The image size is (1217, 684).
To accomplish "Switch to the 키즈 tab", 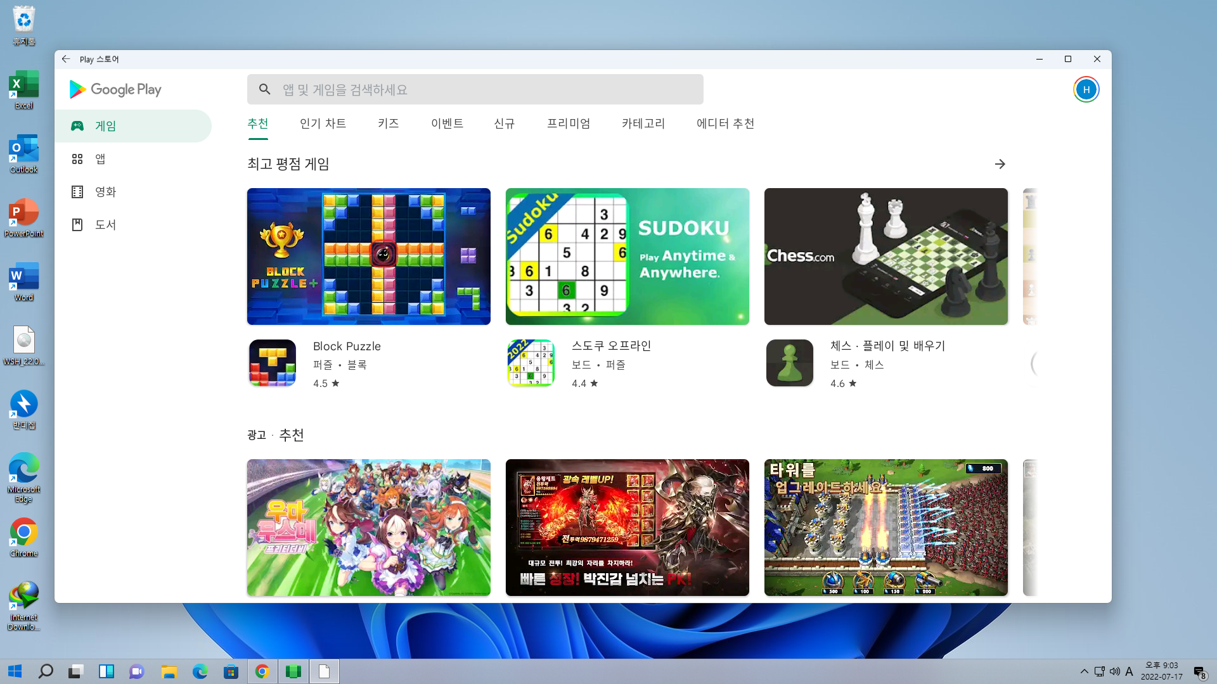I will coord(389,123).
